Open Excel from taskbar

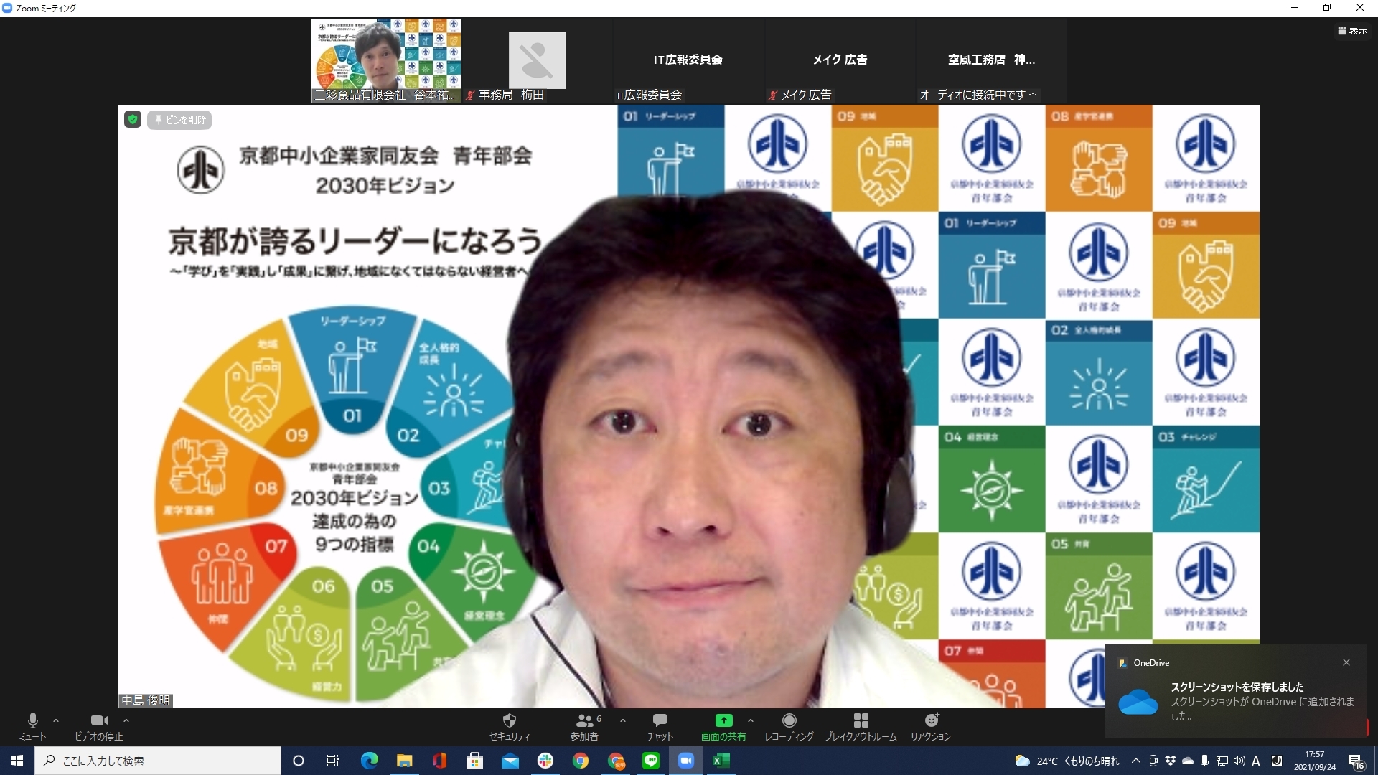721,761
